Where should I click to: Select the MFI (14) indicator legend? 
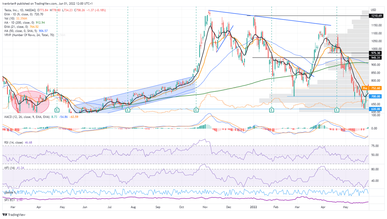(14, 168)
